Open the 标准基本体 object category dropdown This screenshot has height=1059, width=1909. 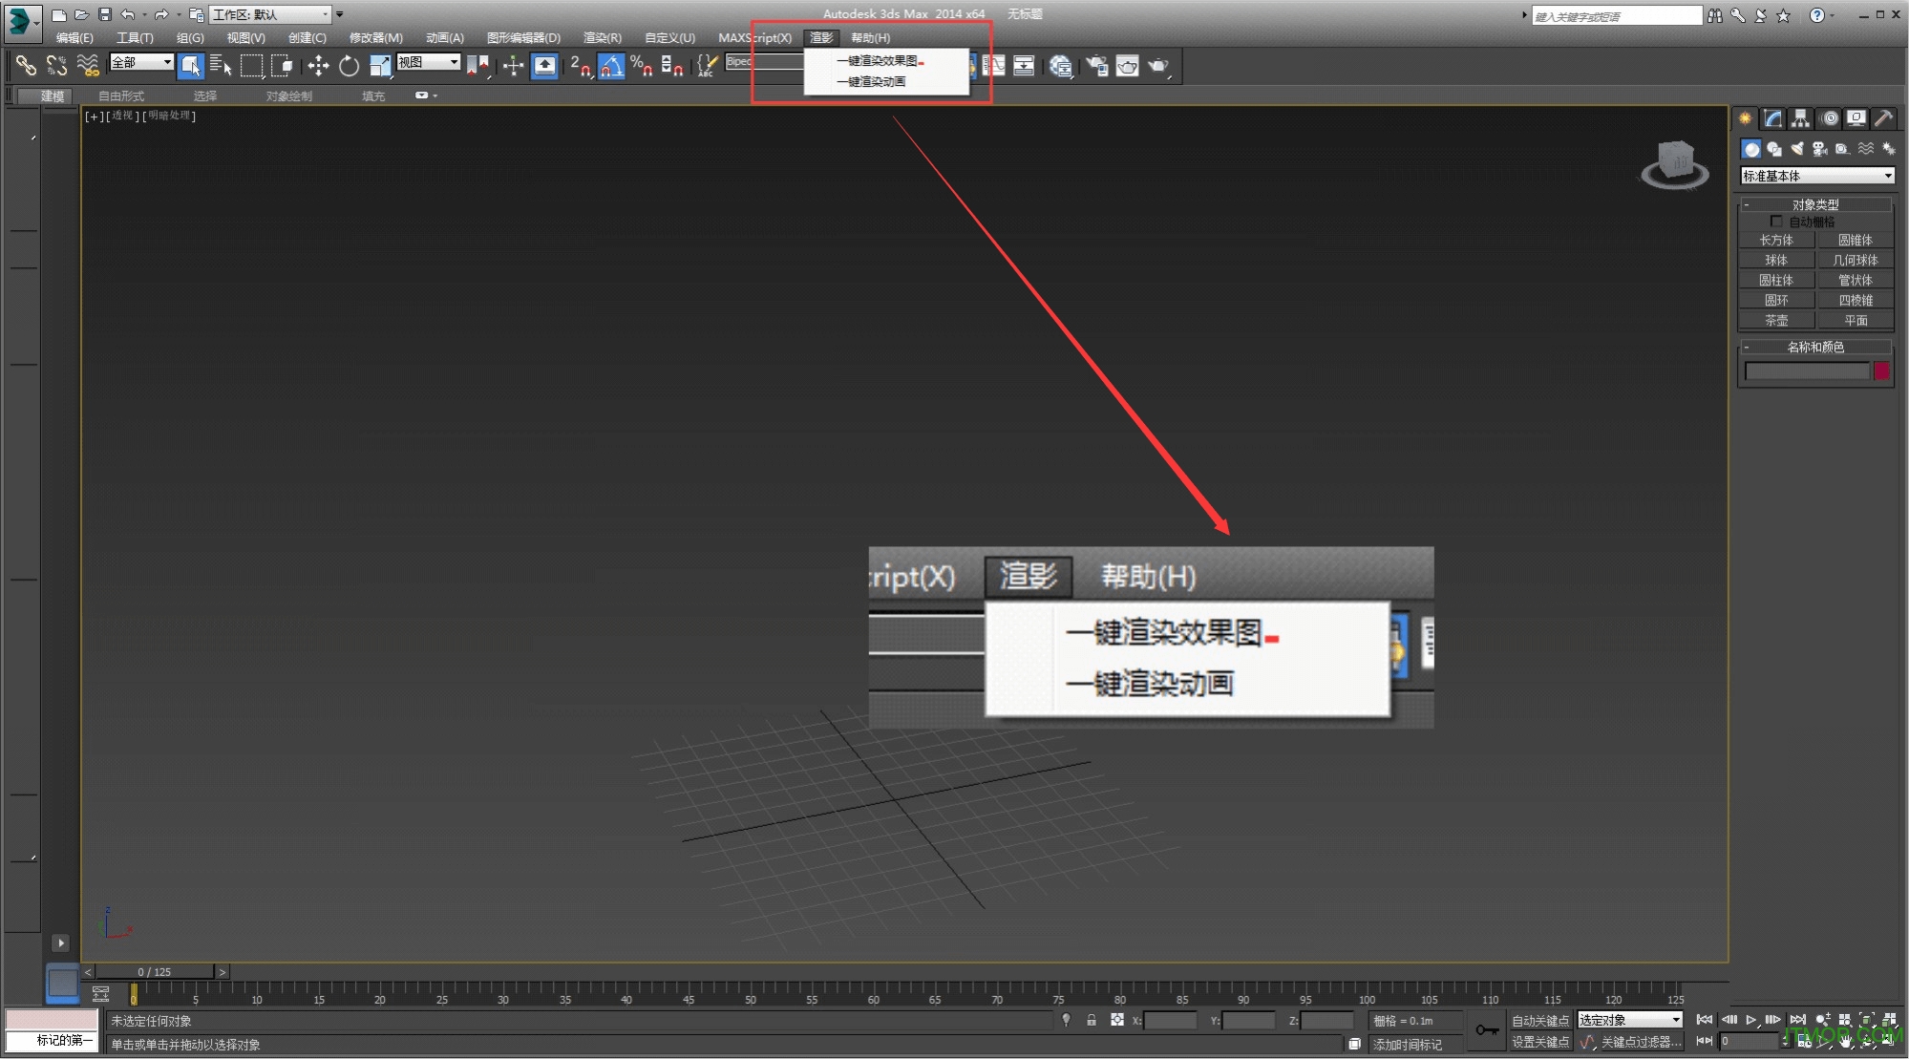pos(1817,176)
